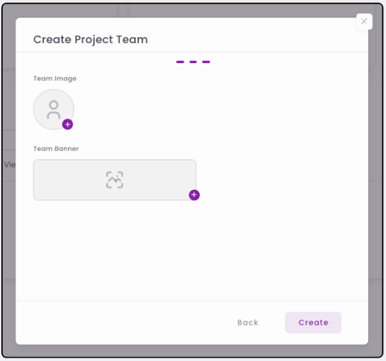This screenshot has height=361, width=386.
Task: Click the partially hidden Vie text behind dialog
Action: click(9, 165)
